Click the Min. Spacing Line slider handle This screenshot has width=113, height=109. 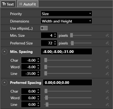(46, 73)
